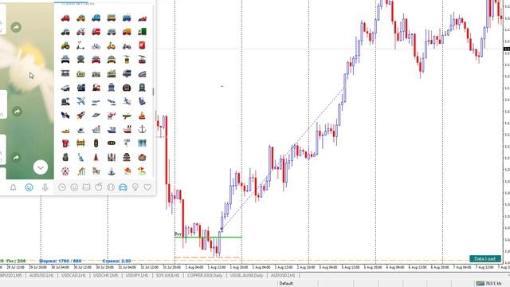Toggle chat notifications with bell icon
510x287 pixels.
[x=14, y=187]
